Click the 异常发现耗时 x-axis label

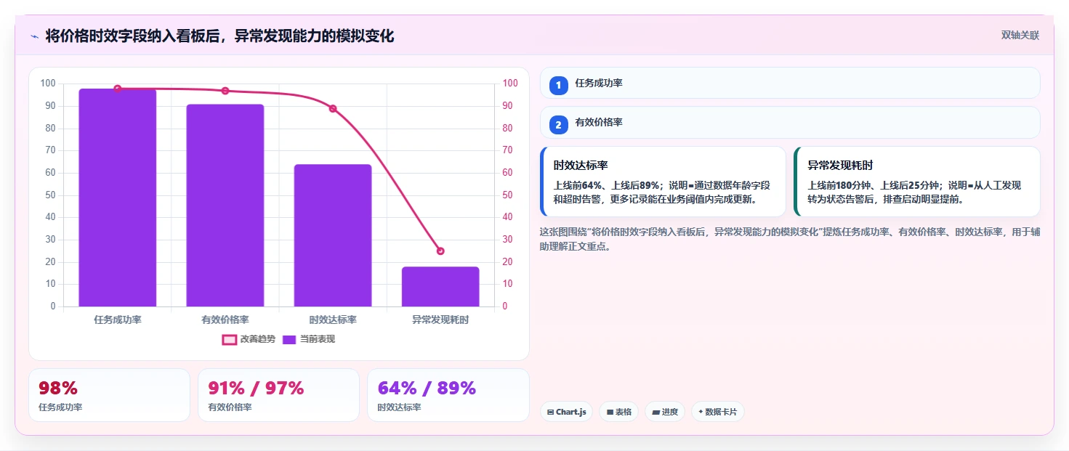click(x=440, y=320)
